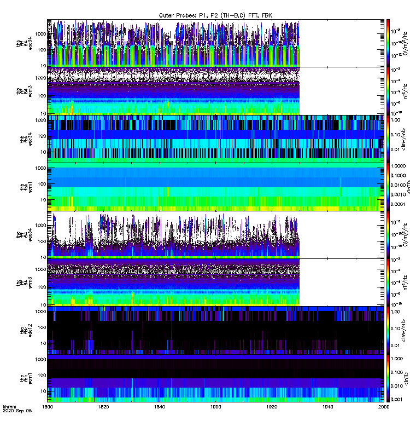Click the color bar for thc fbk scm1 panel
This screenshot has width=410, height=438.
[x=388, y=378]
